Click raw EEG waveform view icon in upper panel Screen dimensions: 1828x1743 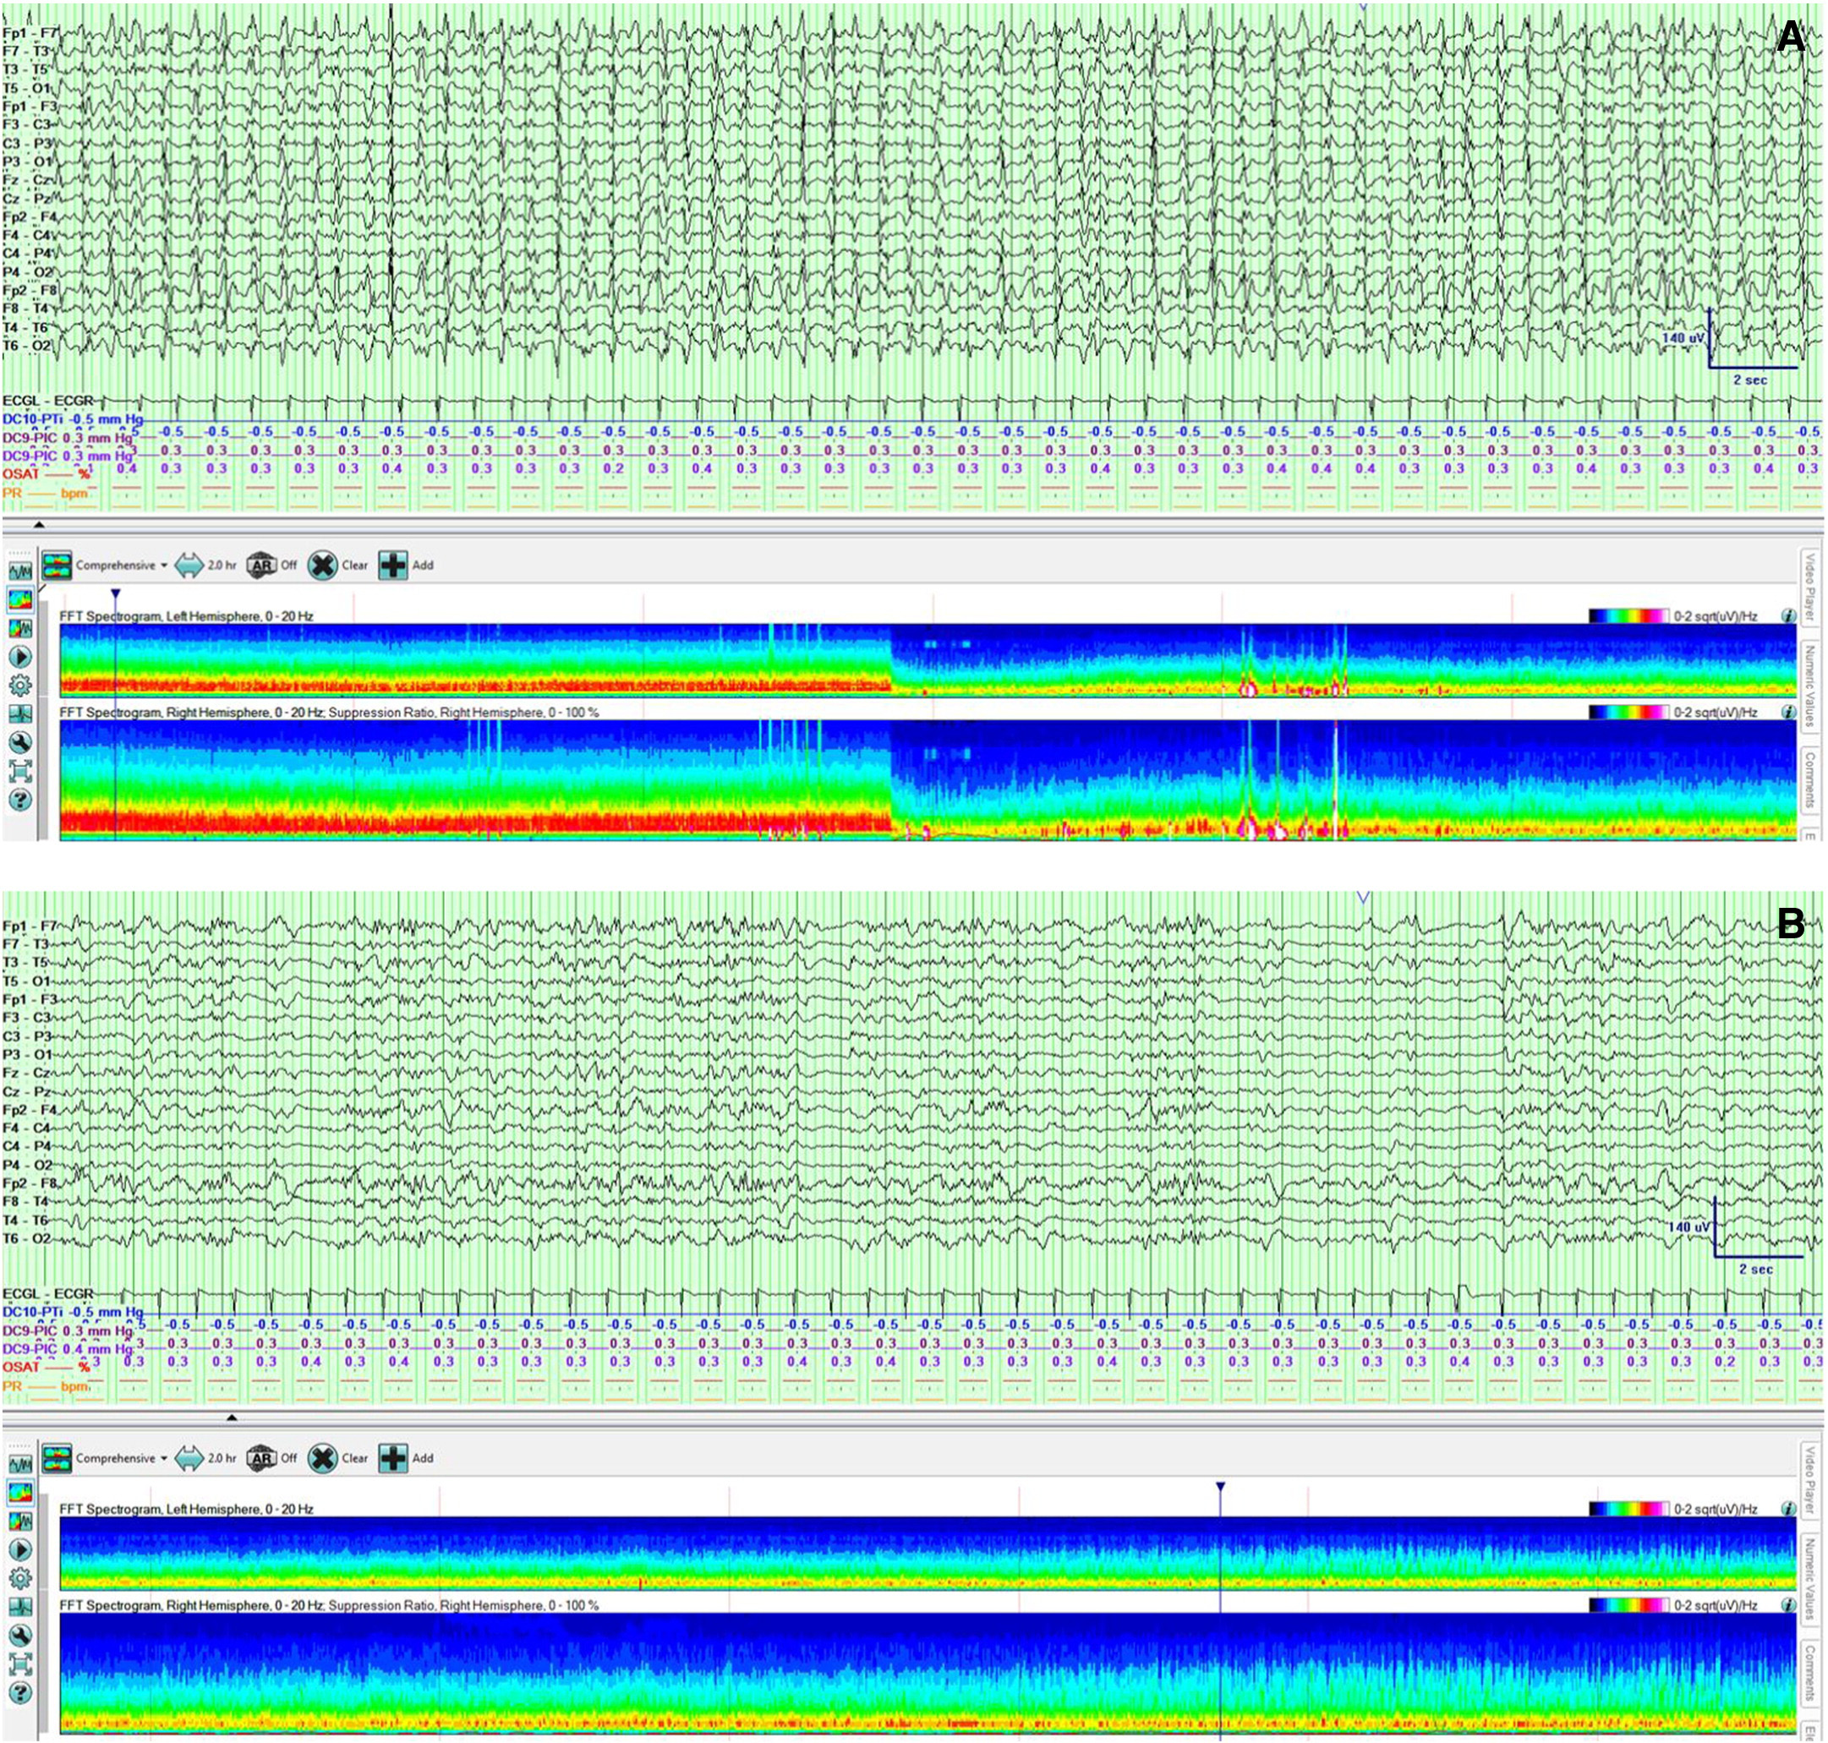click(x=19, y=571)
